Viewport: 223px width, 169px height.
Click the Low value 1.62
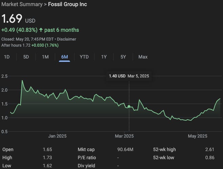click(47, 166)
